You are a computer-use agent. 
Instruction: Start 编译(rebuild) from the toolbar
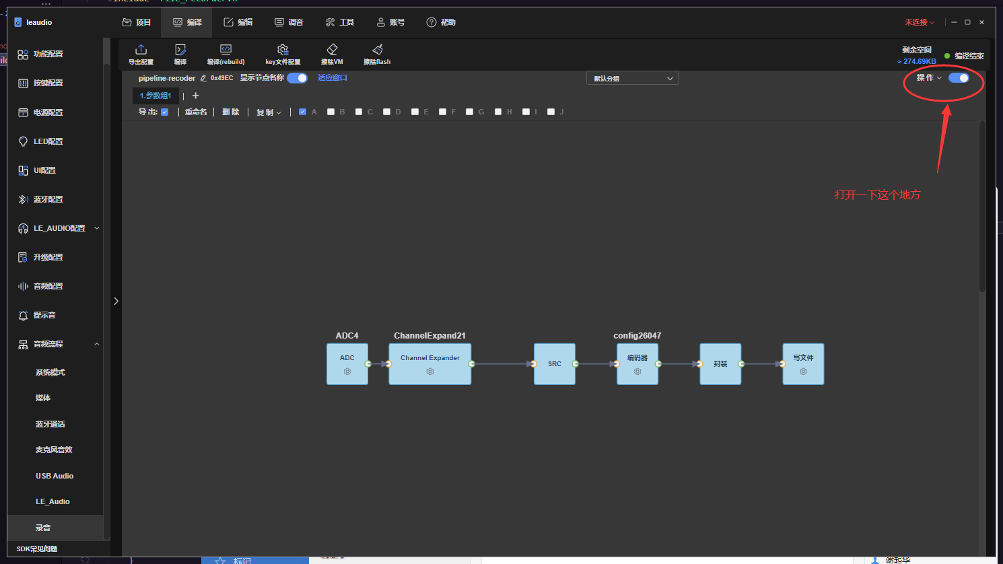[x=226, y=54]
